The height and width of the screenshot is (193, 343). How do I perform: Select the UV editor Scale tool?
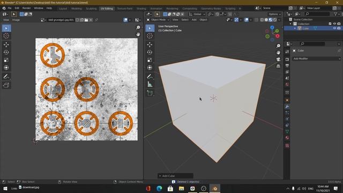point(6,60)
